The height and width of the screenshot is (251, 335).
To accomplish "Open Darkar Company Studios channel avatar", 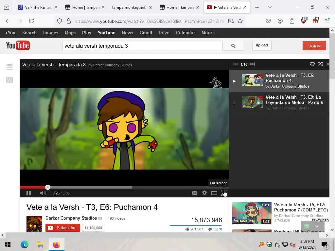I will [x=34, y=224].
